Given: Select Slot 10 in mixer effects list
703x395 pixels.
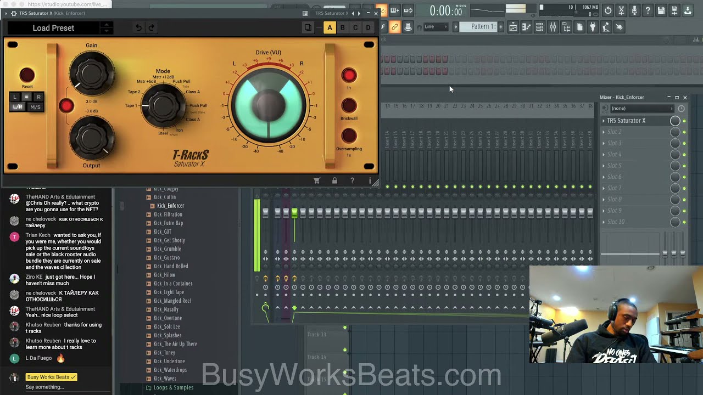Looking at the screenshot, I should point(635,222).
